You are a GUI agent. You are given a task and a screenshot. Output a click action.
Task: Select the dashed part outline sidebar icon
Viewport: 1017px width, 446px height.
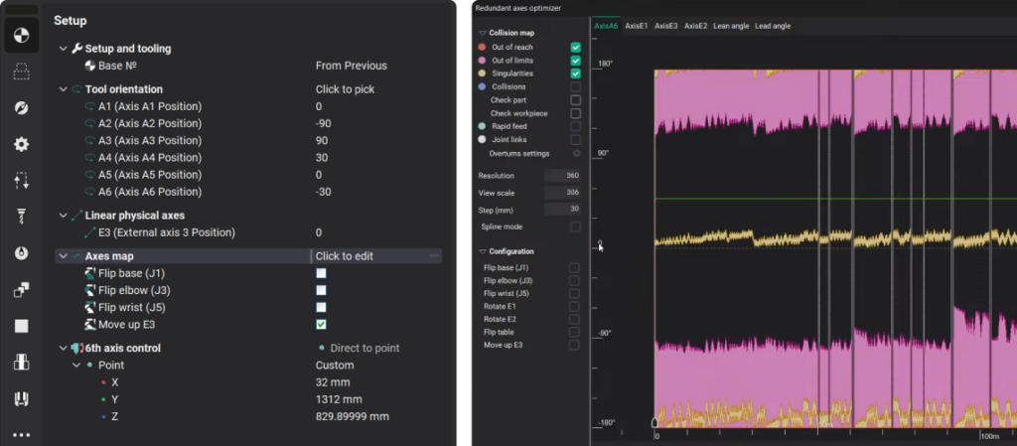tap(20, 73)
